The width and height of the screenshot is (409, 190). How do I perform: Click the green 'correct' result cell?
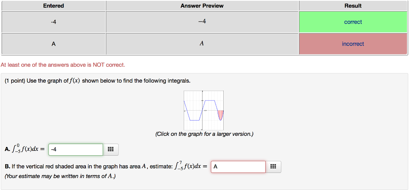point(353,22)
